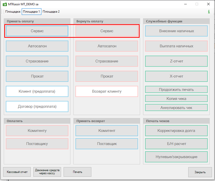Open Договор (предоплата) payment
The height and width of the screenshot is (181, 215).
click(x=37, y=106)
